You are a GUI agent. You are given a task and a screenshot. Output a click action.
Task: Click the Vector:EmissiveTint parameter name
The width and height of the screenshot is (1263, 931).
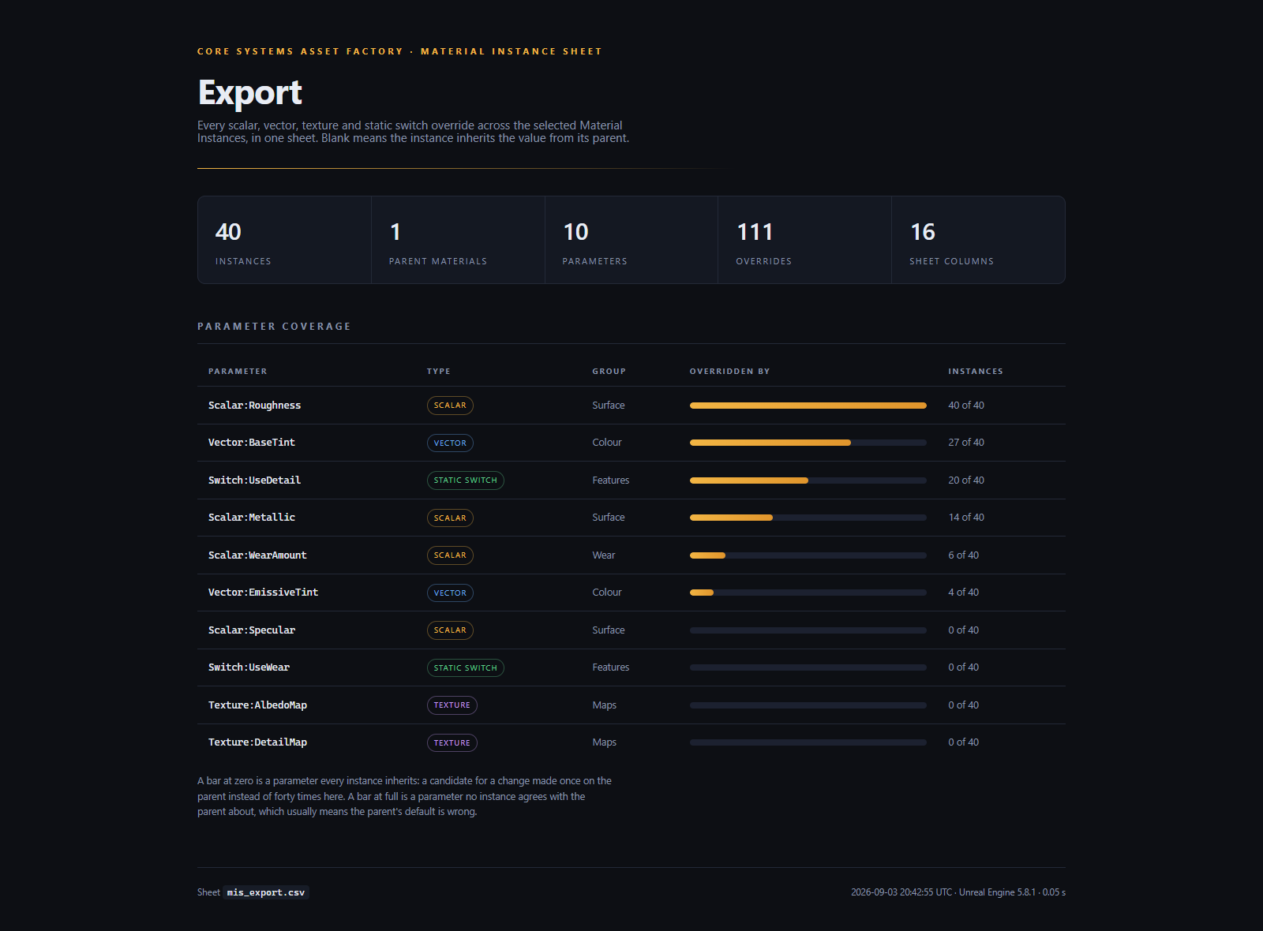263,593
